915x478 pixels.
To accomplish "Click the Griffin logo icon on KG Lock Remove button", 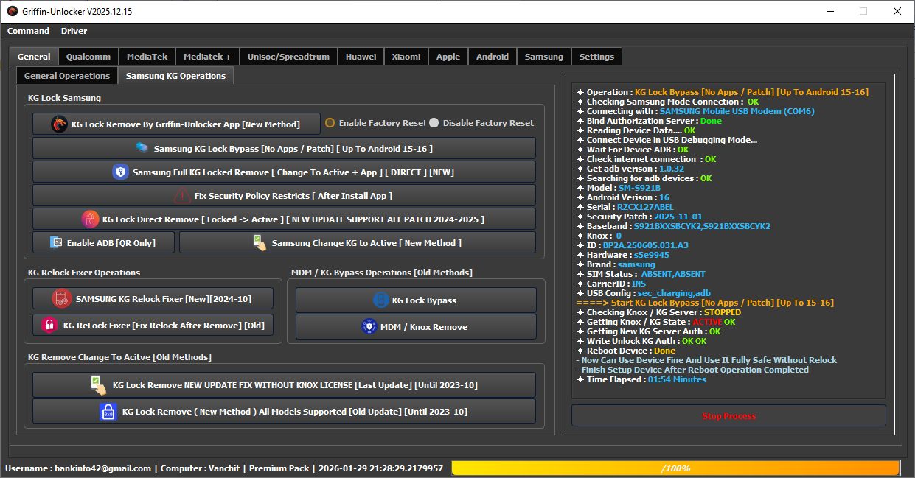I will point(59,124).
